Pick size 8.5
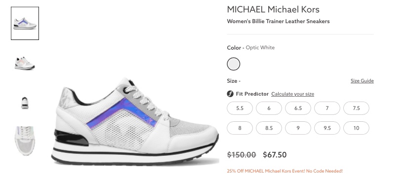 [269, 128]
